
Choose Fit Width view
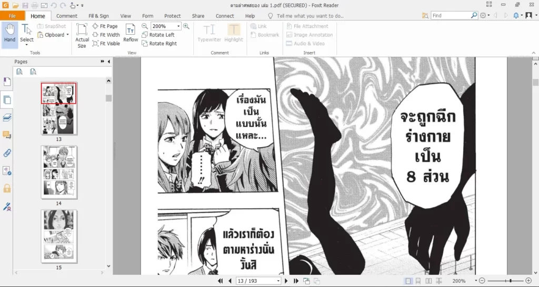106,35
